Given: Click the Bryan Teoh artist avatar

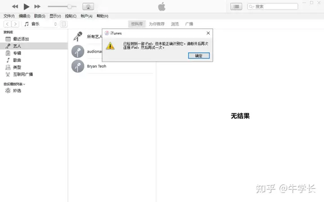Looking at the screenshot, I should tap(78, 66).
